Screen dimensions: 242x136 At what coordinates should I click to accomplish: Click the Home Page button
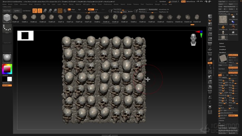7,11
